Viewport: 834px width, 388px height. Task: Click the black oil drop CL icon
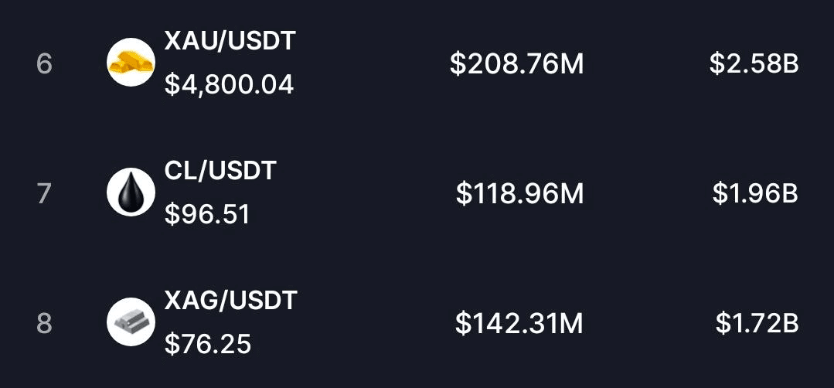tap(131, 192)
